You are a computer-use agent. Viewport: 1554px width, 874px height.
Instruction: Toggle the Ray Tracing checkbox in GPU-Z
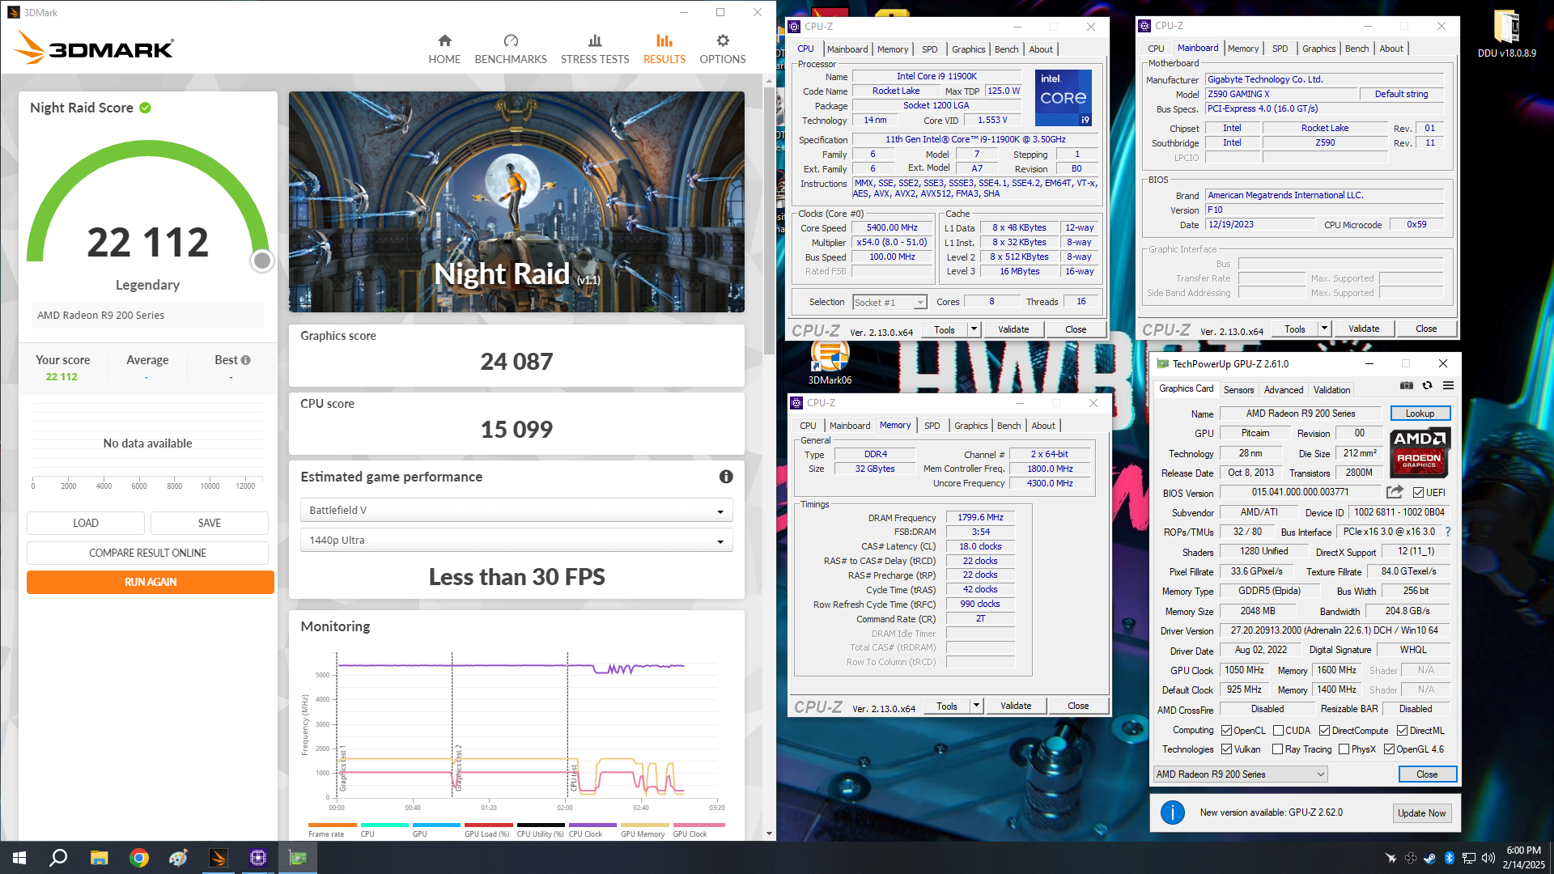pyautogui.click(x=1277, y=749)
